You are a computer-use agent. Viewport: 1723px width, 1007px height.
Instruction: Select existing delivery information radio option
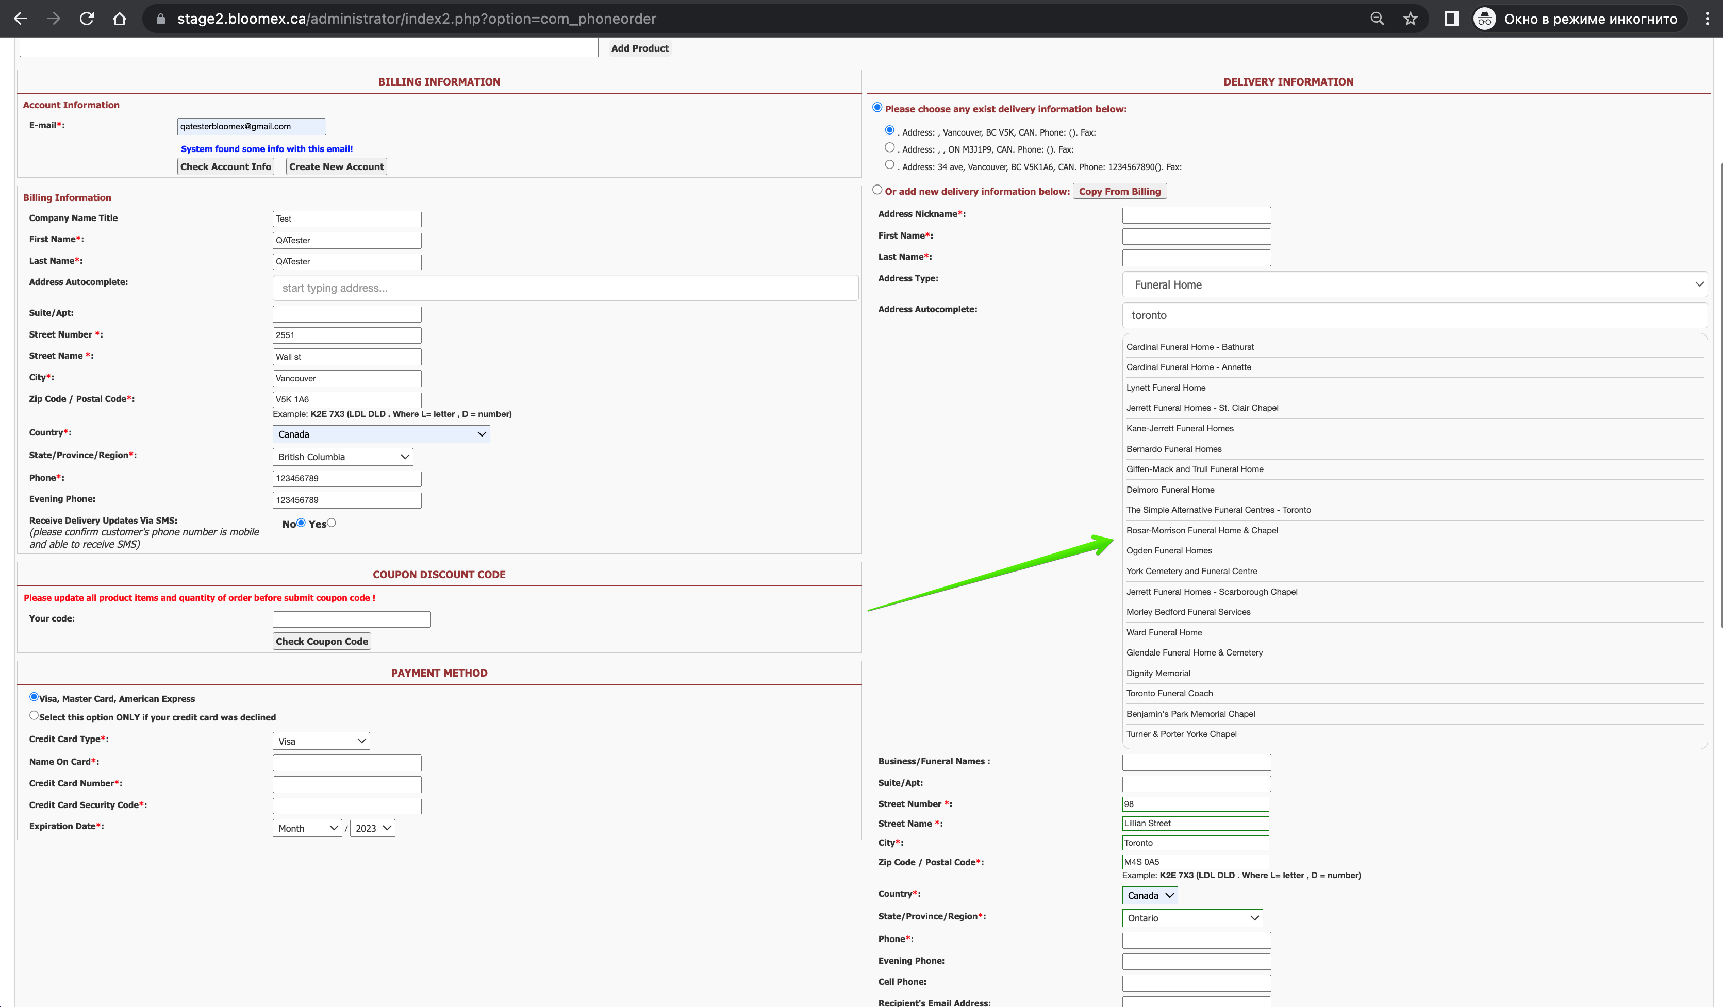877,107
